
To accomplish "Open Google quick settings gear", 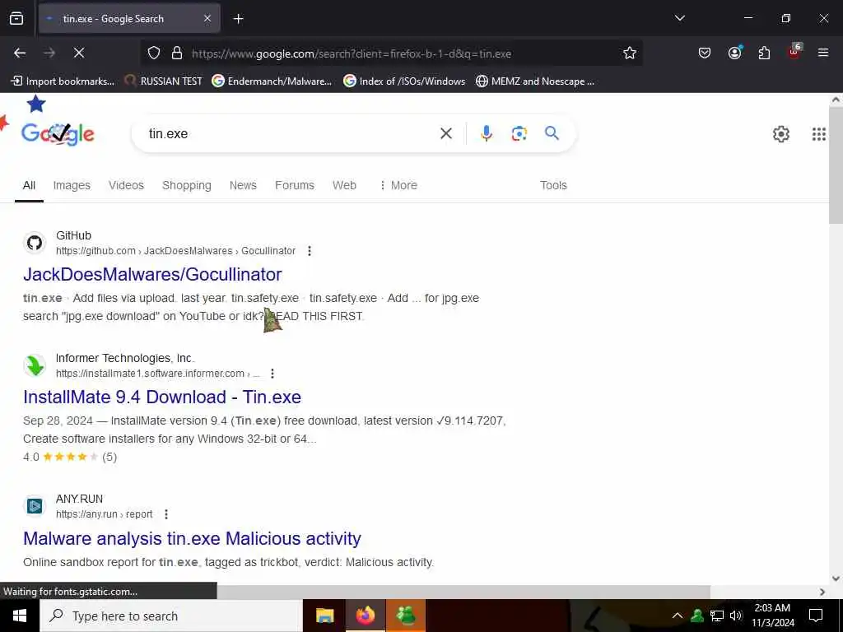I will click(x=780, y=134).
